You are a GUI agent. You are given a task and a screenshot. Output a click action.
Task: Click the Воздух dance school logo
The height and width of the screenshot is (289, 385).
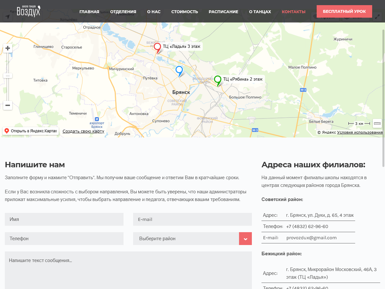[29, 11]
